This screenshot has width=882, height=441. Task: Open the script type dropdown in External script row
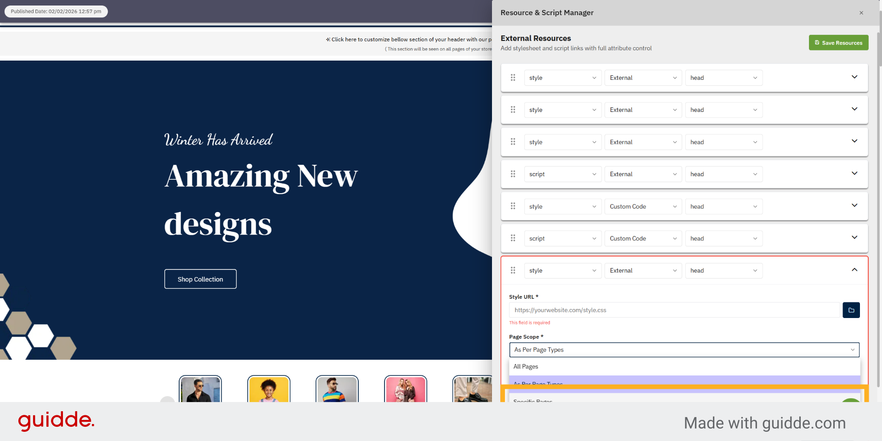click(563, 174)
